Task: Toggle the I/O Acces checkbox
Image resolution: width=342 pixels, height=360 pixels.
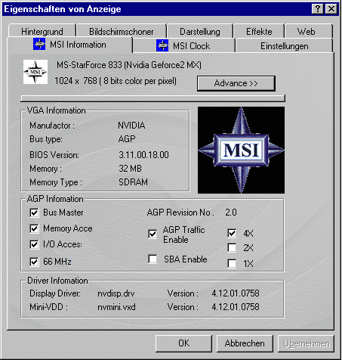Action: tap(34, 244)
